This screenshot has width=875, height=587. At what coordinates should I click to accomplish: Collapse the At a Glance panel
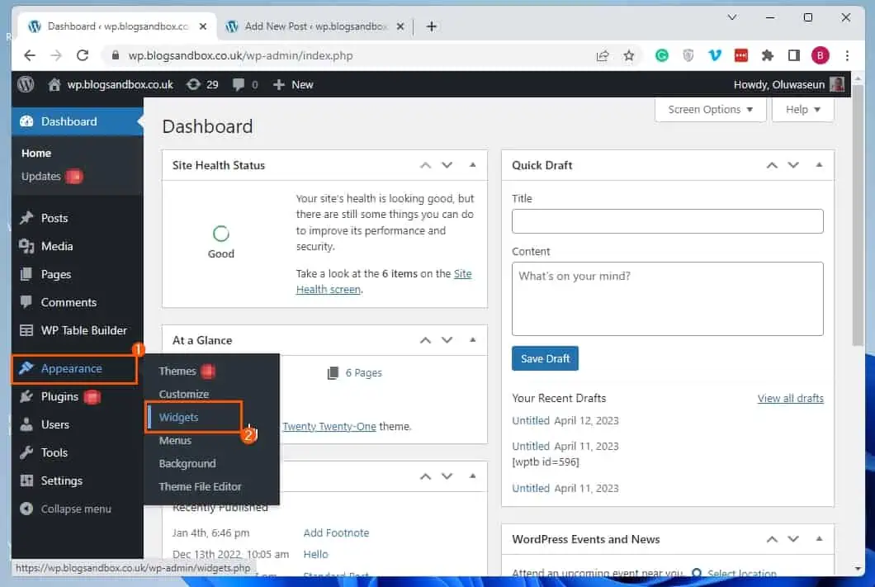[473, 340]
